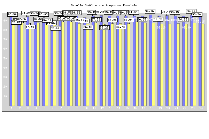
Task: Select the 86.25 value label
Action: pyautogui.click(x=104, y=27)
